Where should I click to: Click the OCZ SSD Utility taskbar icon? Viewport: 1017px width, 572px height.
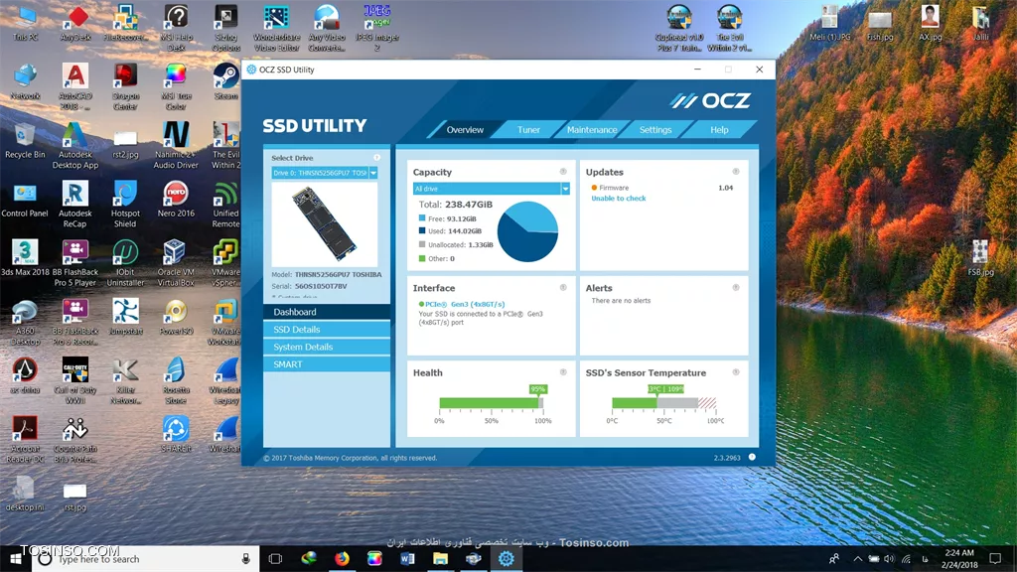(506, 558)
